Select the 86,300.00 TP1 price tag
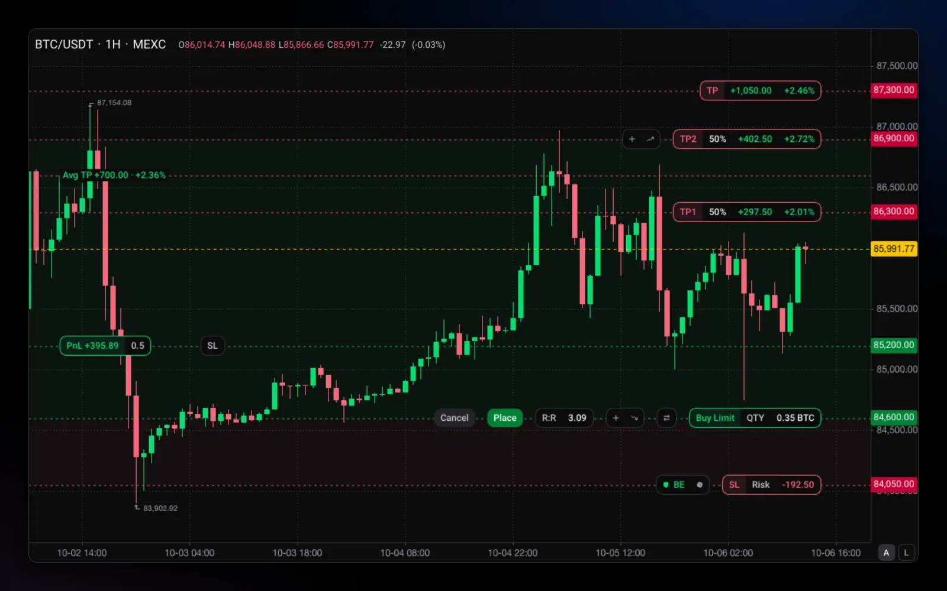947x591 pixels. (894, 212)
